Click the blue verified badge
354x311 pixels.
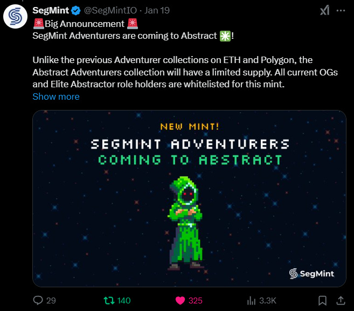76,11
